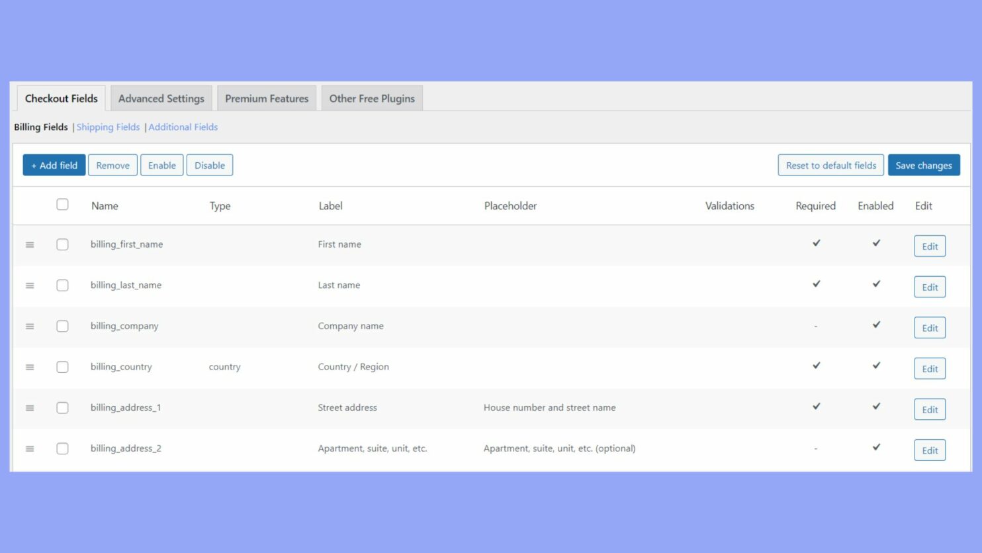982x553 pixels.
Task: Click the drag handle for billing_country row
Action: click(x=30, y=367)
